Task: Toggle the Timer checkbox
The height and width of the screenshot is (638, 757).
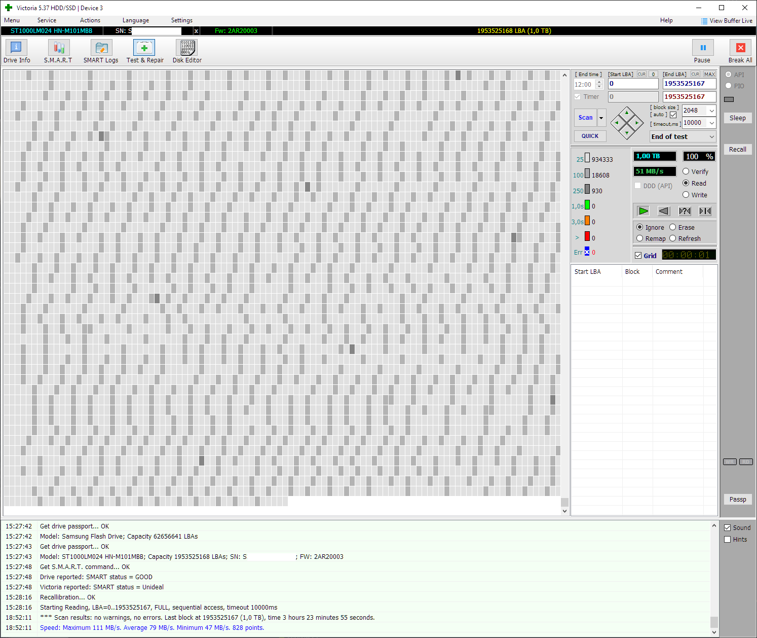Action: 578,96
